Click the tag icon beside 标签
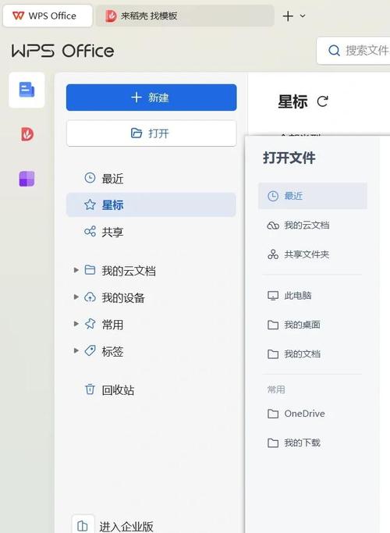The image size is (390, 533). click(x=90, y=350)
